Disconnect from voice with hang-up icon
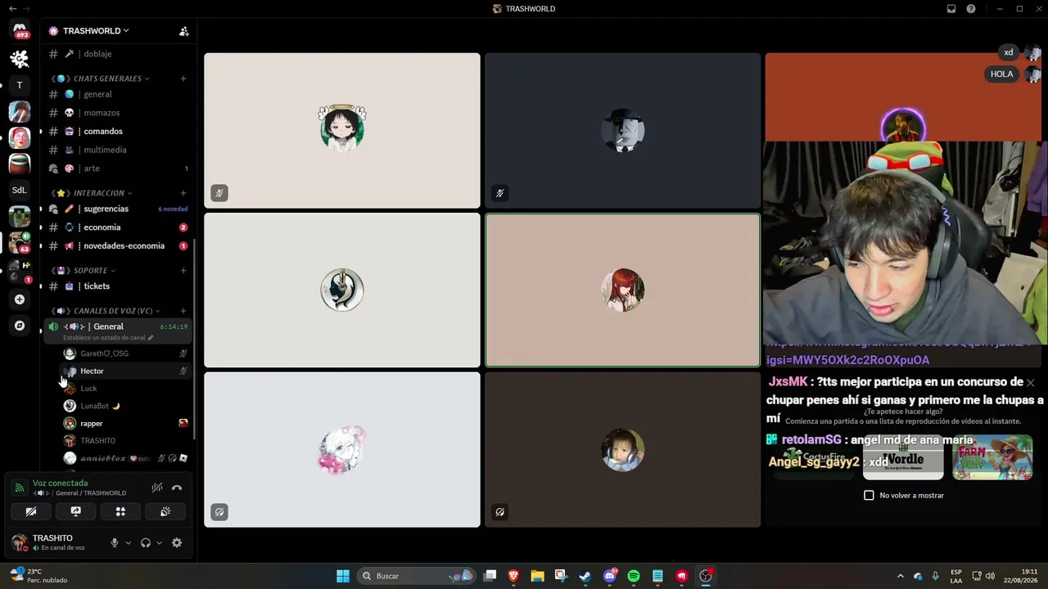 tap(177, 488)
